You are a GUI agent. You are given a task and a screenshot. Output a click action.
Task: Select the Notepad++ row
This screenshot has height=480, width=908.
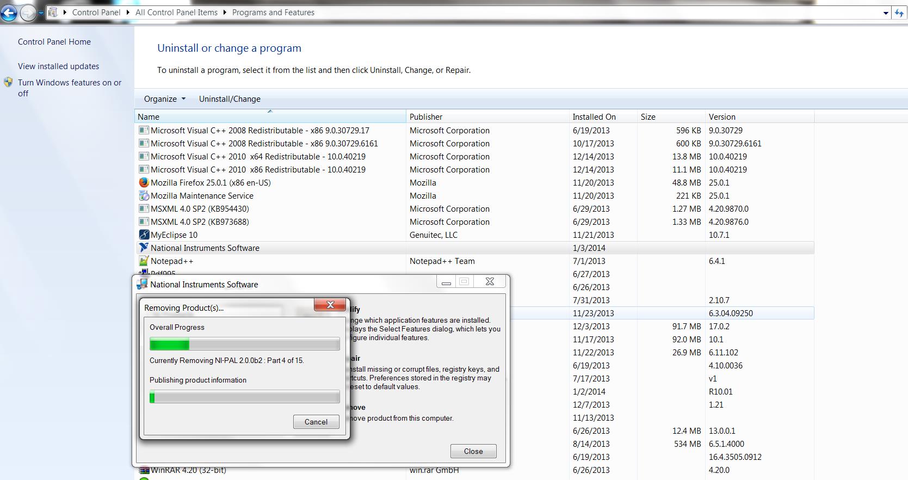tap(474, 261)
